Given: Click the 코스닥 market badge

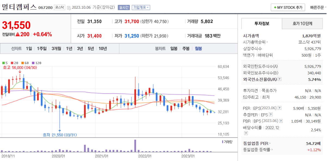Looking at the screenshot, I should [59, 8].
